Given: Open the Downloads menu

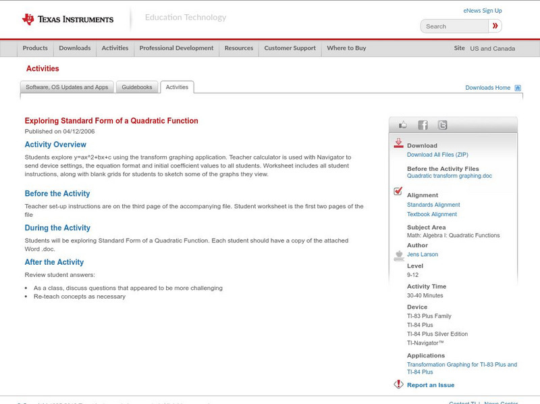Looking at the screenshot, I should [x=75, y=48].
